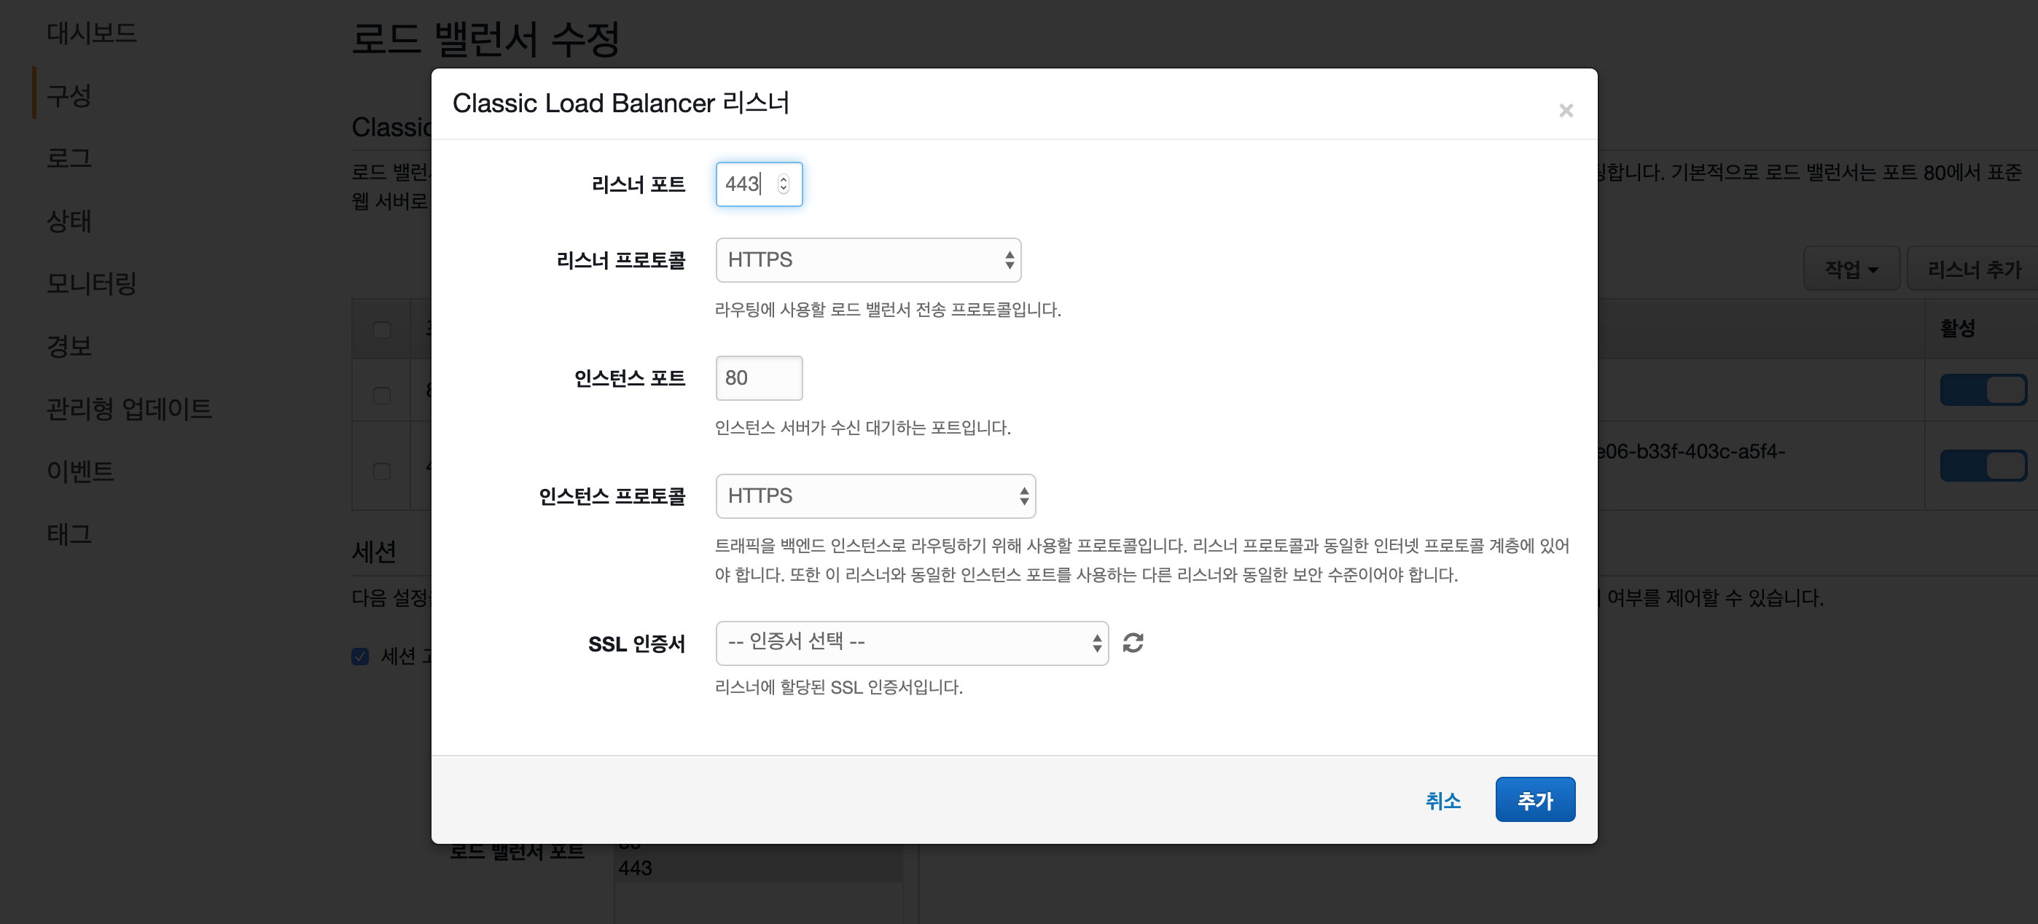The width and height of the screenshot is (2038, 924).
Task: Select 모니터링 in the sidebar
Action: pos(92,283)
